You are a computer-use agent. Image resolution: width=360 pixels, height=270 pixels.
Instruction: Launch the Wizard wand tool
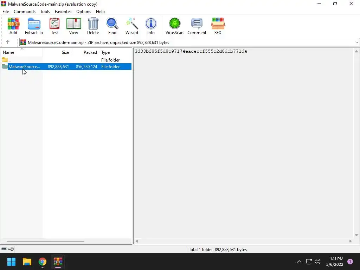pyautogui.click(x=132, y=26)
